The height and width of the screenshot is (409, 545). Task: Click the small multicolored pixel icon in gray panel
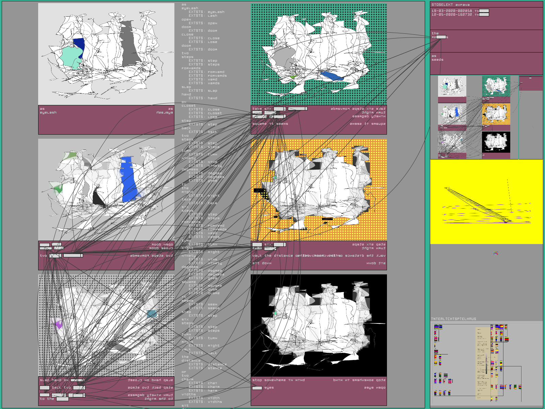tap(496, 253)
